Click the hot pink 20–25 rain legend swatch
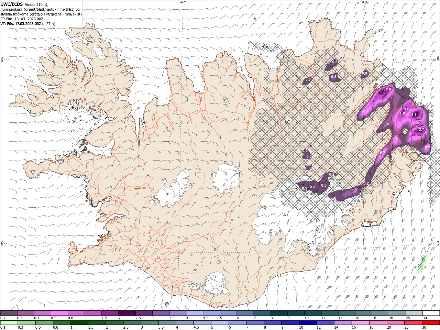 point(395,323)
